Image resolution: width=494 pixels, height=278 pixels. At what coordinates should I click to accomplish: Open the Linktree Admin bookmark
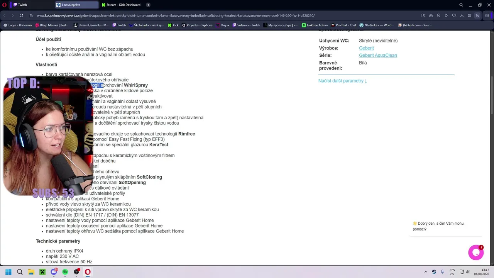pyautogui.click(x=315, y=25)
